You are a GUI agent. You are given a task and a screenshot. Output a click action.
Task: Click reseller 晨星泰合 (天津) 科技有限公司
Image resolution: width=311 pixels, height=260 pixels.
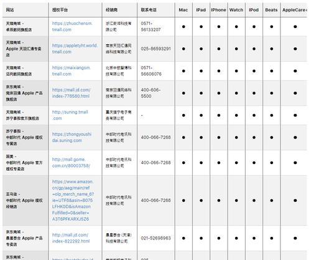pyautogui.click(x=119, y=238)
